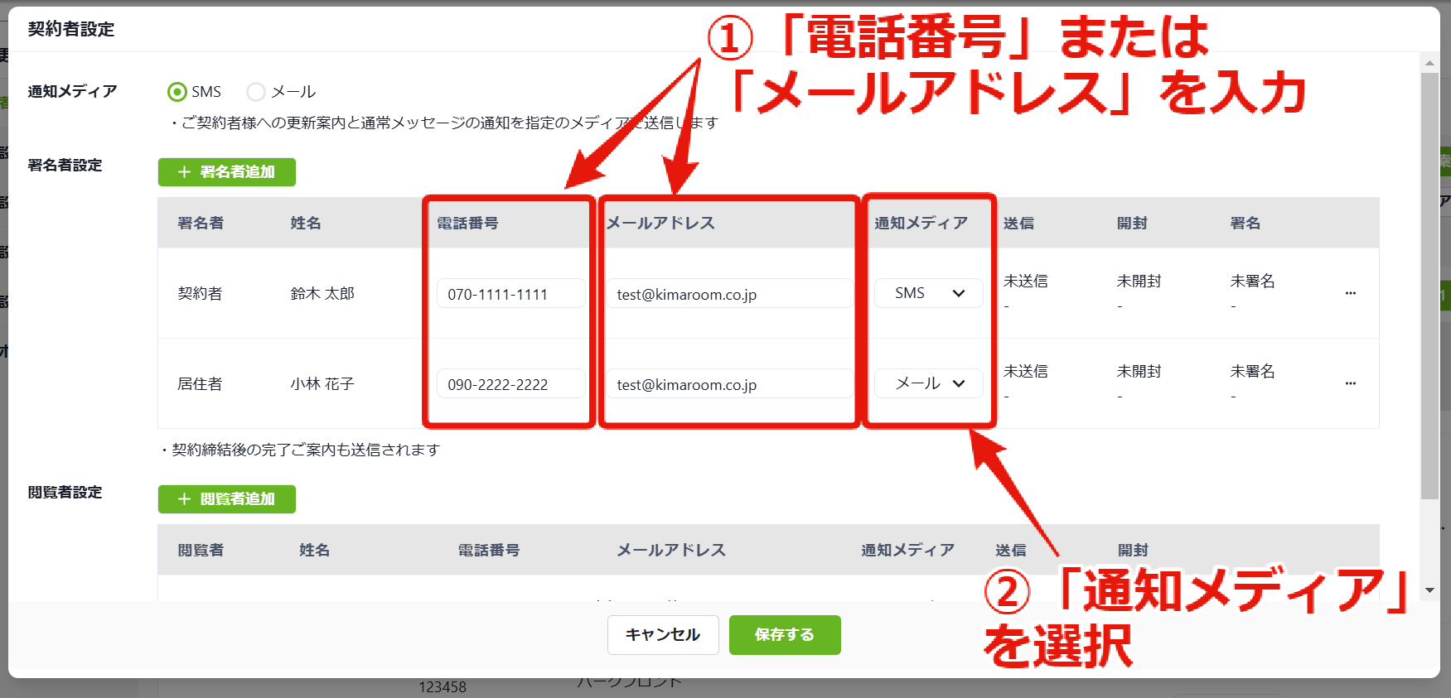Viewport: 1451px width, 698px height.
Task: Click the 署名者追加 button
Action: pos(227,172)
